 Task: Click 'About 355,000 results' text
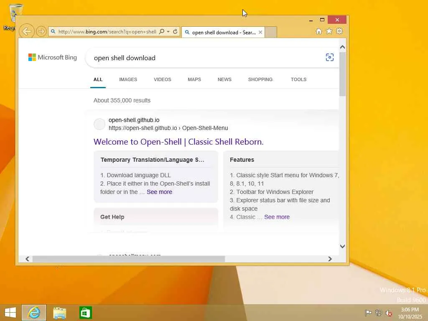point(122,100)
